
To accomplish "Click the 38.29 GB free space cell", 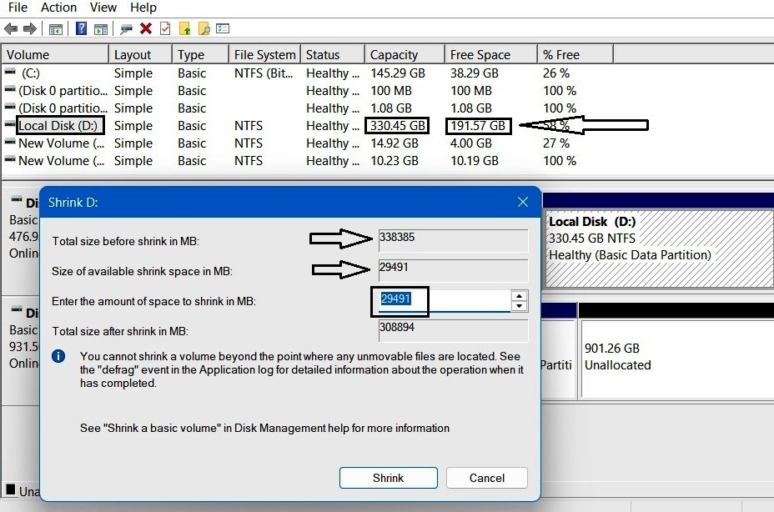I will pos(475,73).
